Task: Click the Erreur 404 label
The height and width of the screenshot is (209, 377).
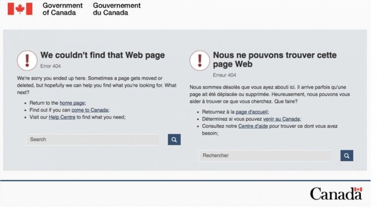Action: tap(225, 75)
